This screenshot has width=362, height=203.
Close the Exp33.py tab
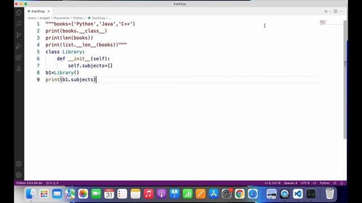[49, 11]
